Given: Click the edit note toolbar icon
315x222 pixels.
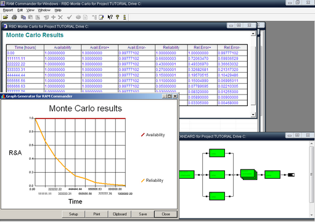Looking at the screenshot, I should pos(101,17).
